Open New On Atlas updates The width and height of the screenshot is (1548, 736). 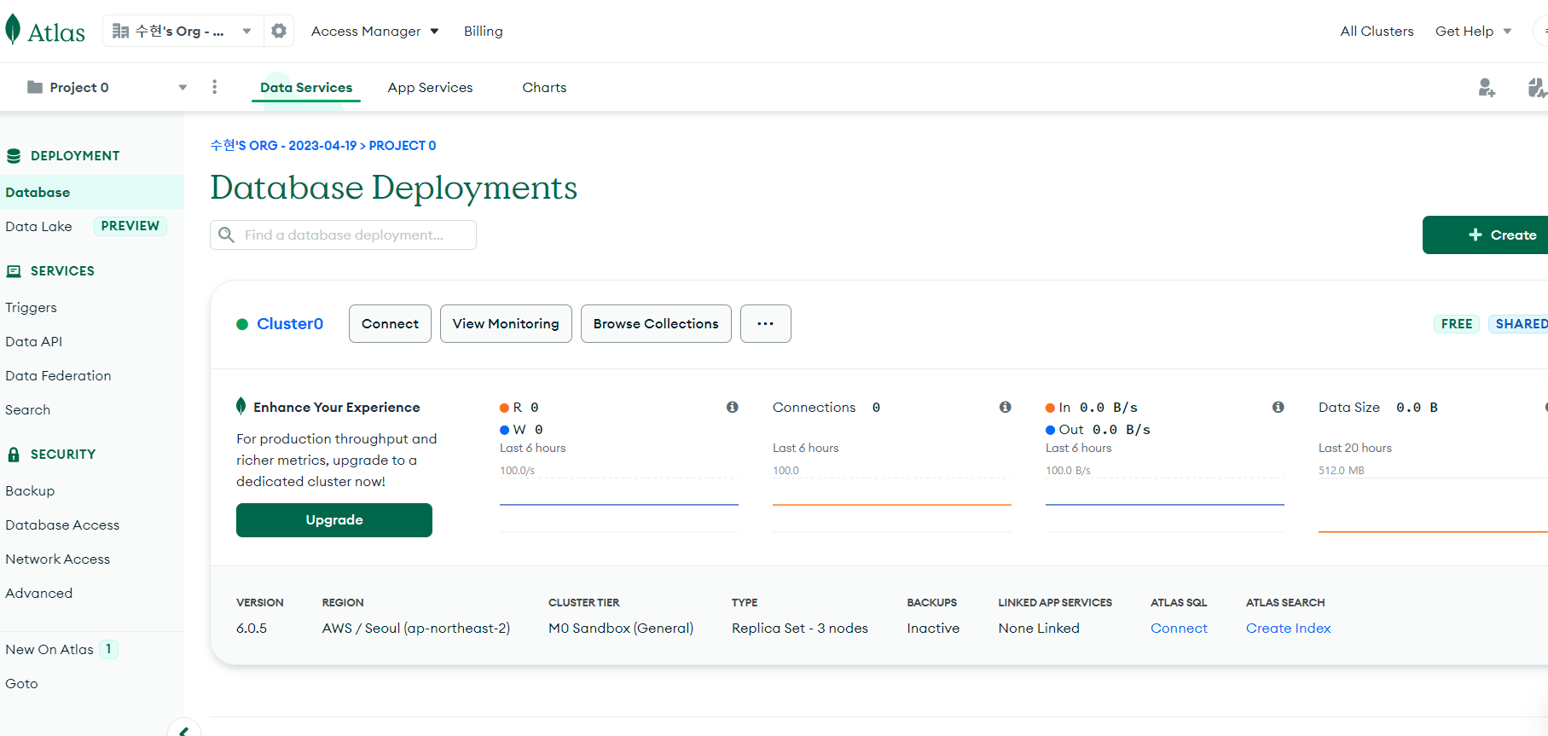(49, 649)
